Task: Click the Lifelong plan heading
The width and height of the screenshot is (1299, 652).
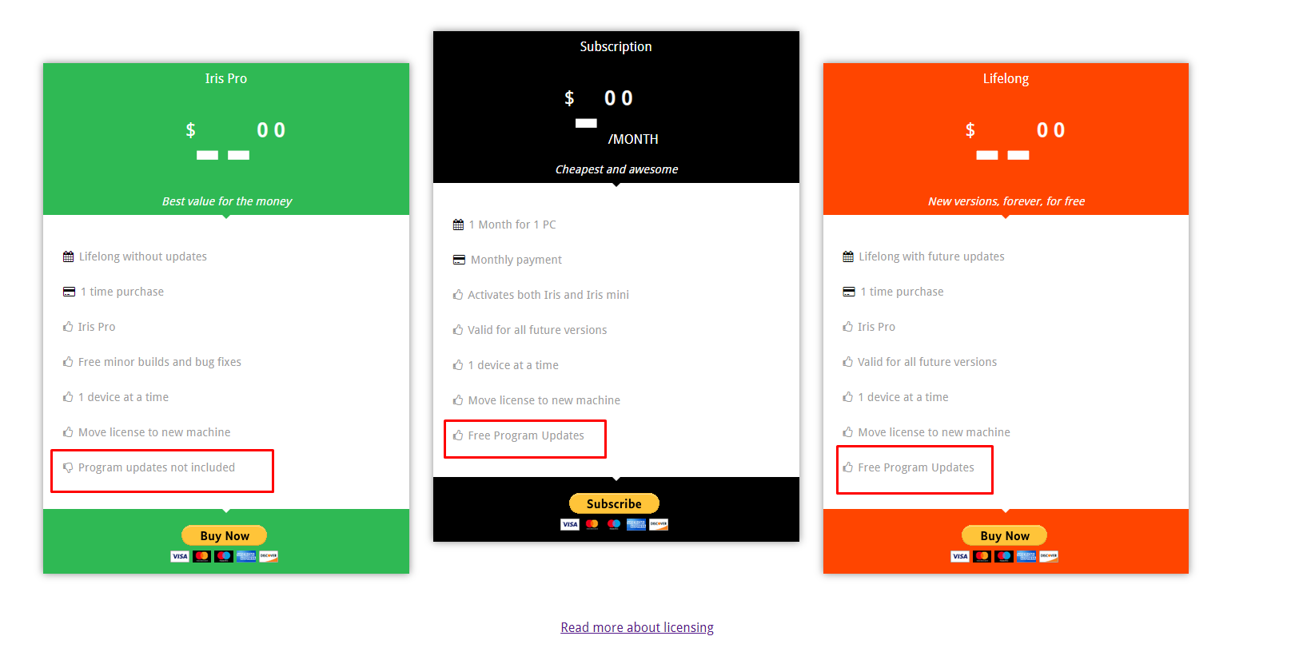Action: (x=1006, y=78)
